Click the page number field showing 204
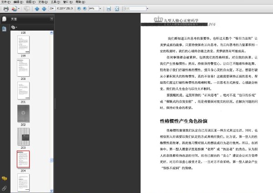The image size is (273, 193). pos(52,8)
